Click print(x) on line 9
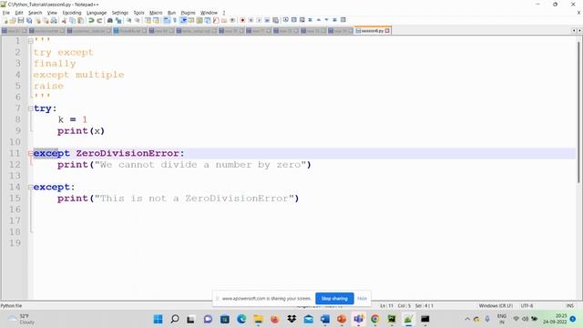This screenshot has width=583, height=328. click(81, 131)
